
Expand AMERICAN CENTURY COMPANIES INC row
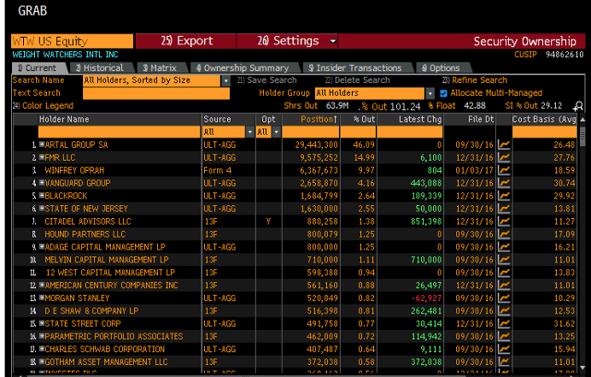42,286
